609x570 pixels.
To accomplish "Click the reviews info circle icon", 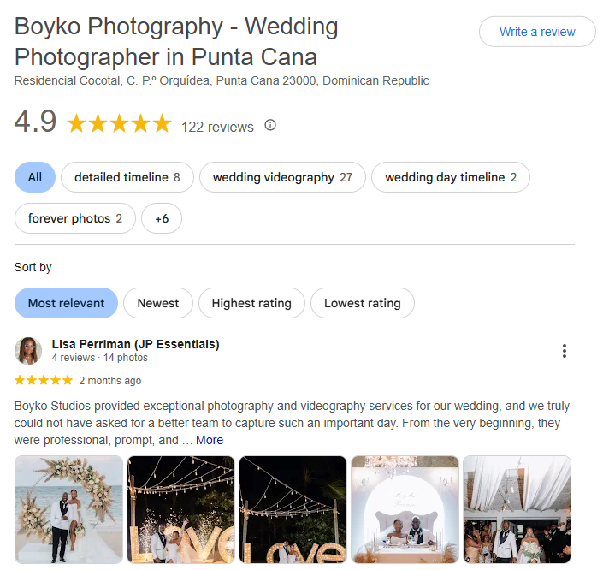I will coord(270,125).
